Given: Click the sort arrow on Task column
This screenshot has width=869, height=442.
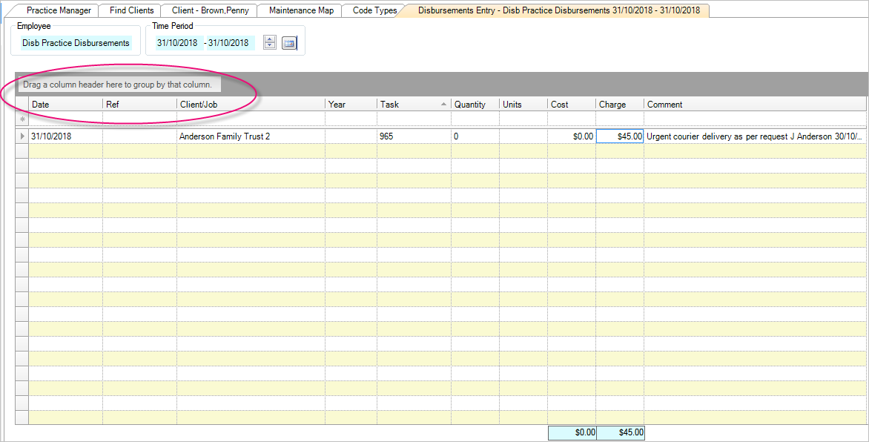Looking at the screenshot, I should coord(443,105).
